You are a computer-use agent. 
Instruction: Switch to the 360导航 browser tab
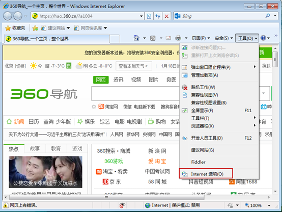57,39
